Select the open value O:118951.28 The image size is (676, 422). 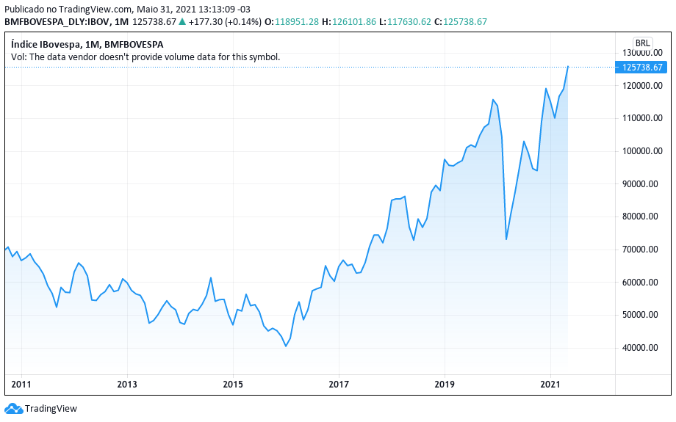pyautogui.click(x=292, y=21)
